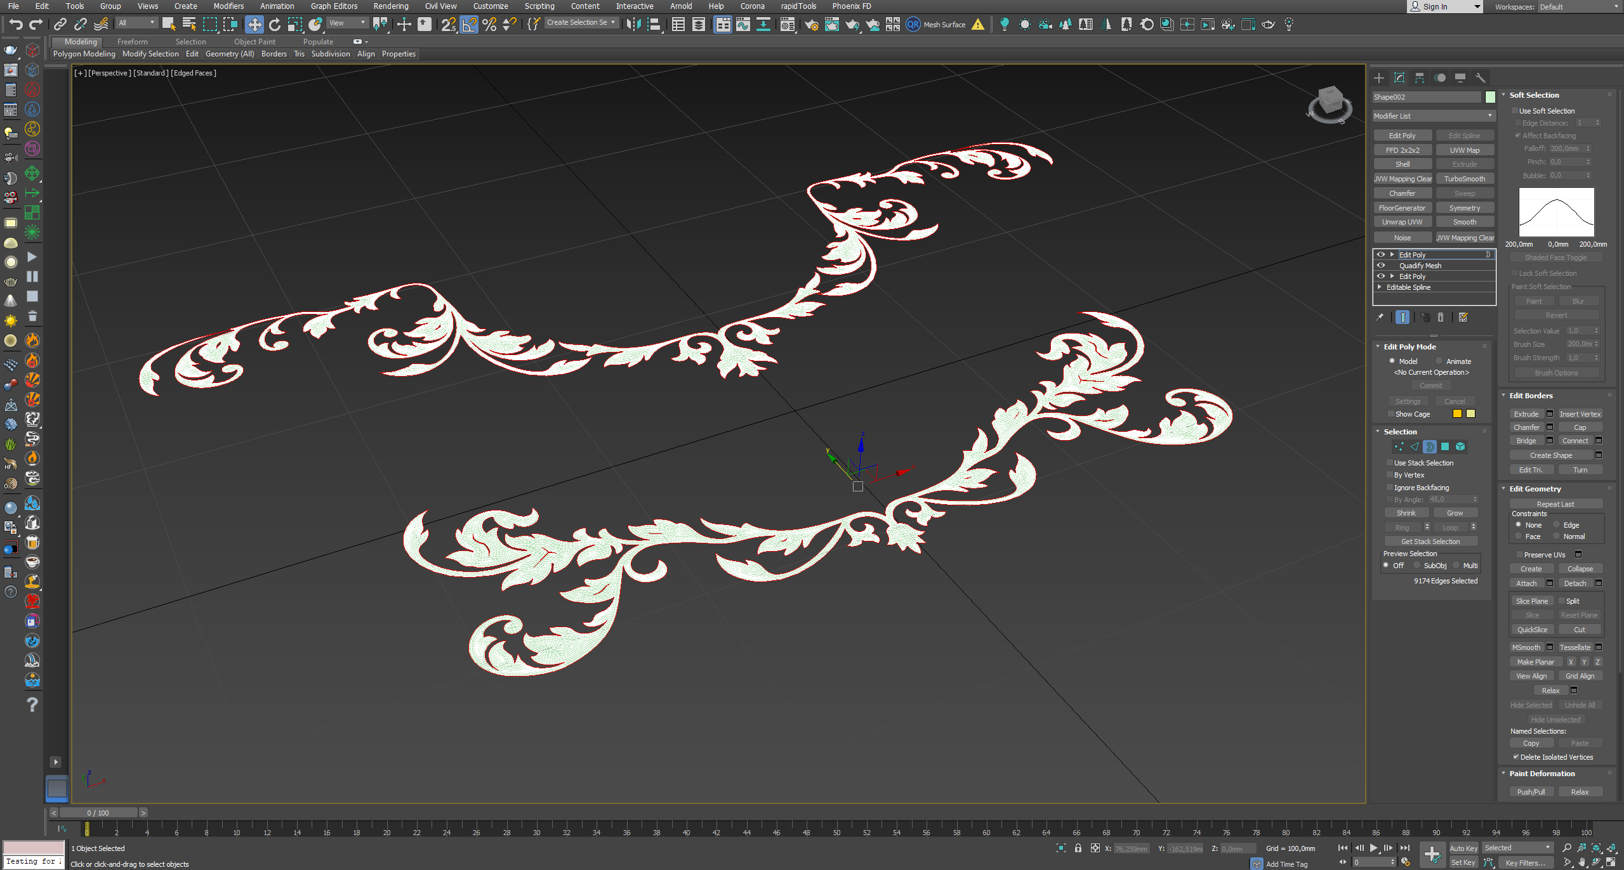Hide Quadify Mesh modifier with eye icon
This screenshot has width=1624, height=870.
coord(1380,266)
